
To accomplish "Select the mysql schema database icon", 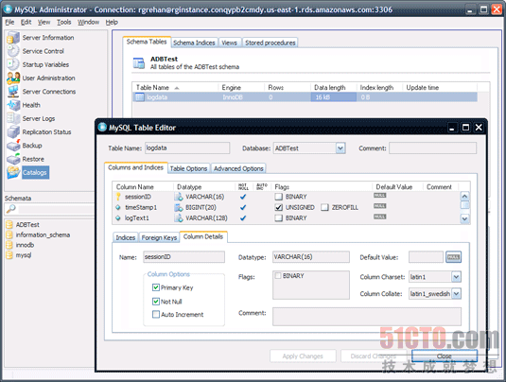I will coord(9,255).
